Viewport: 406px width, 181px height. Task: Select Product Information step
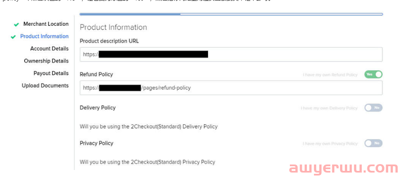tap(44, 36)
